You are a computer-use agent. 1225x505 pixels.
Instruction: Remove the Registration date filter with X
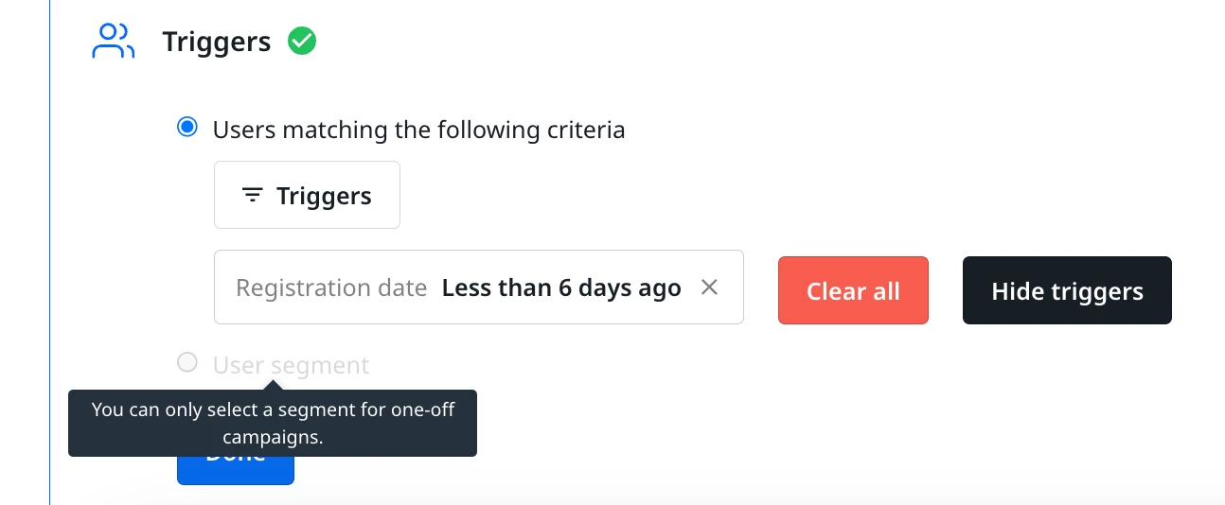pos(709,287)
